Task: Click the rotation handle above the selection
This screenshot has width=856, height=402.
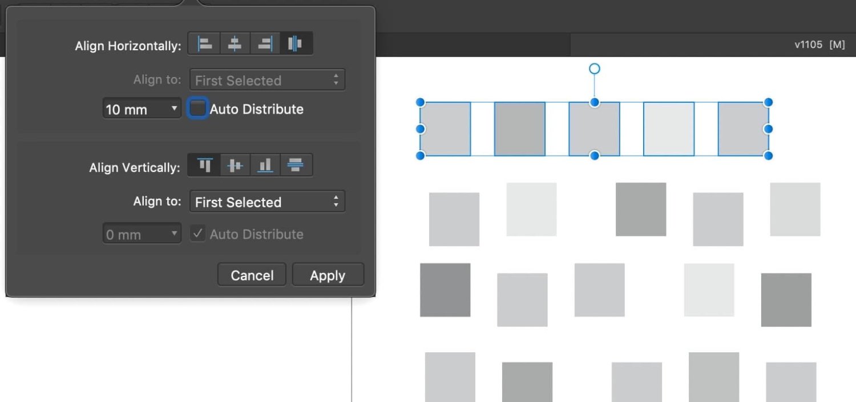Action: tap(594, 69)
